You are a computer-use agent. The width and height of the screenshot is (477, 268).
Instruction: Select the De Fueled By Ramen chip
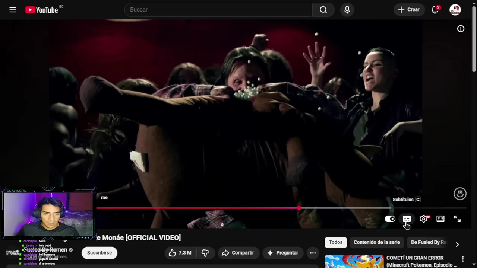pyautogui.click(x=429, y=242)
